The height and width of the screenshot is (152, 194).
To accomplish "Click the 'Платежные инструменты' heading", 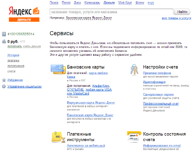I will click(81, 137).
